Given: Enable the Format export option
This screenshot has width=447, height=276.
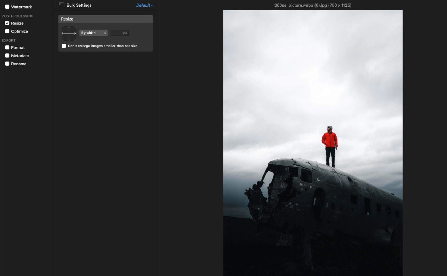Looking at the screenshot, I should pyautogui.click(x=7, y=48).
